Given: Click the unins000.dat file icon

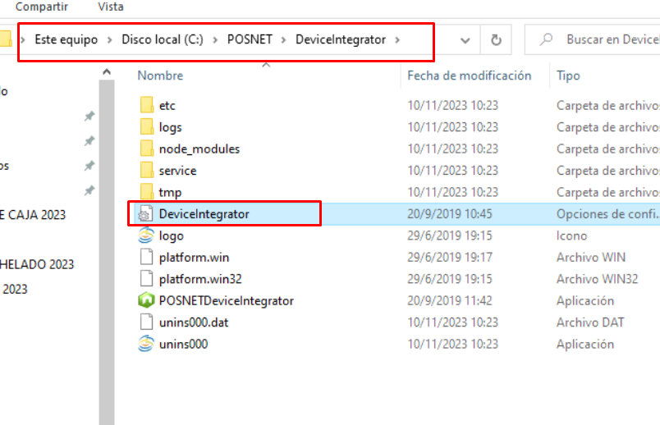Looking at the screenshot, I should 146,322.
